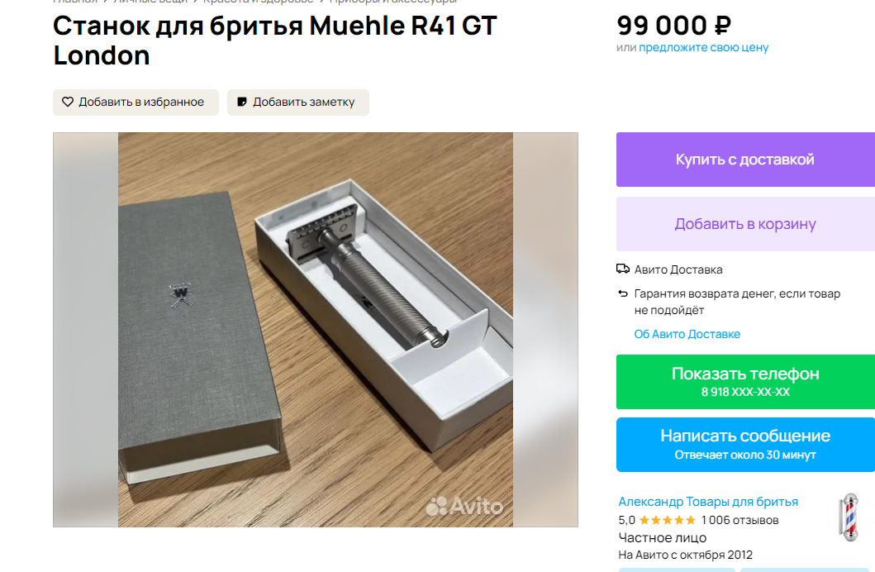Click the listing title Станок для бритья Muehle R41 GT London
Image resolution: width=875 pixels, height=572 pixels.
click(x=274, y=41)
